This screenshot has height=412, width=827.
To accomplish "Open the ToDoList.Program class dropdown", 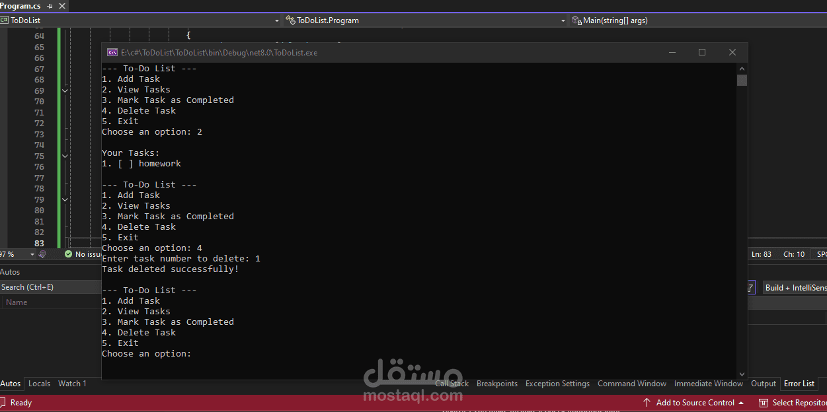I will coord(563,20).
